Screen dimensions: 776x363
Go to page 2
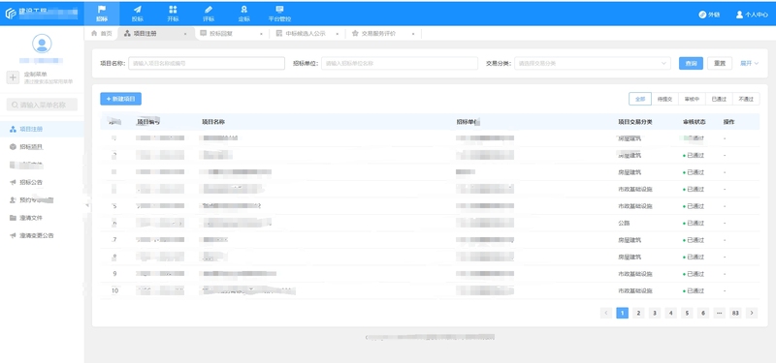pyautogui.click(x=638, y=313)
